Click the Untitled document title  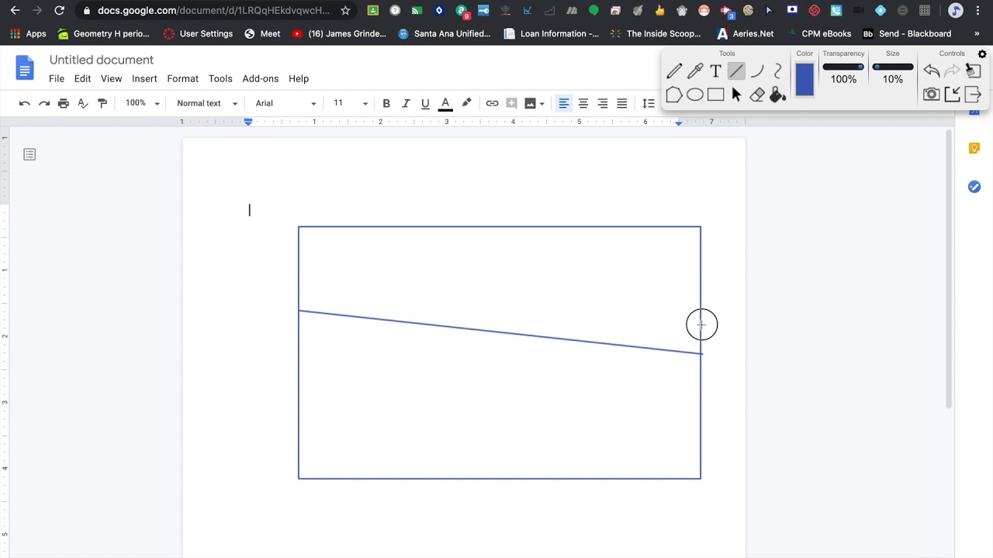pyautogui.click(x=102, y=60)
